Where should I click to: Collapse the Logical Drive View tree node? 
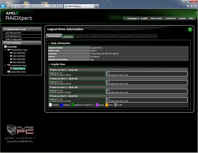click(x=5, y=65)
